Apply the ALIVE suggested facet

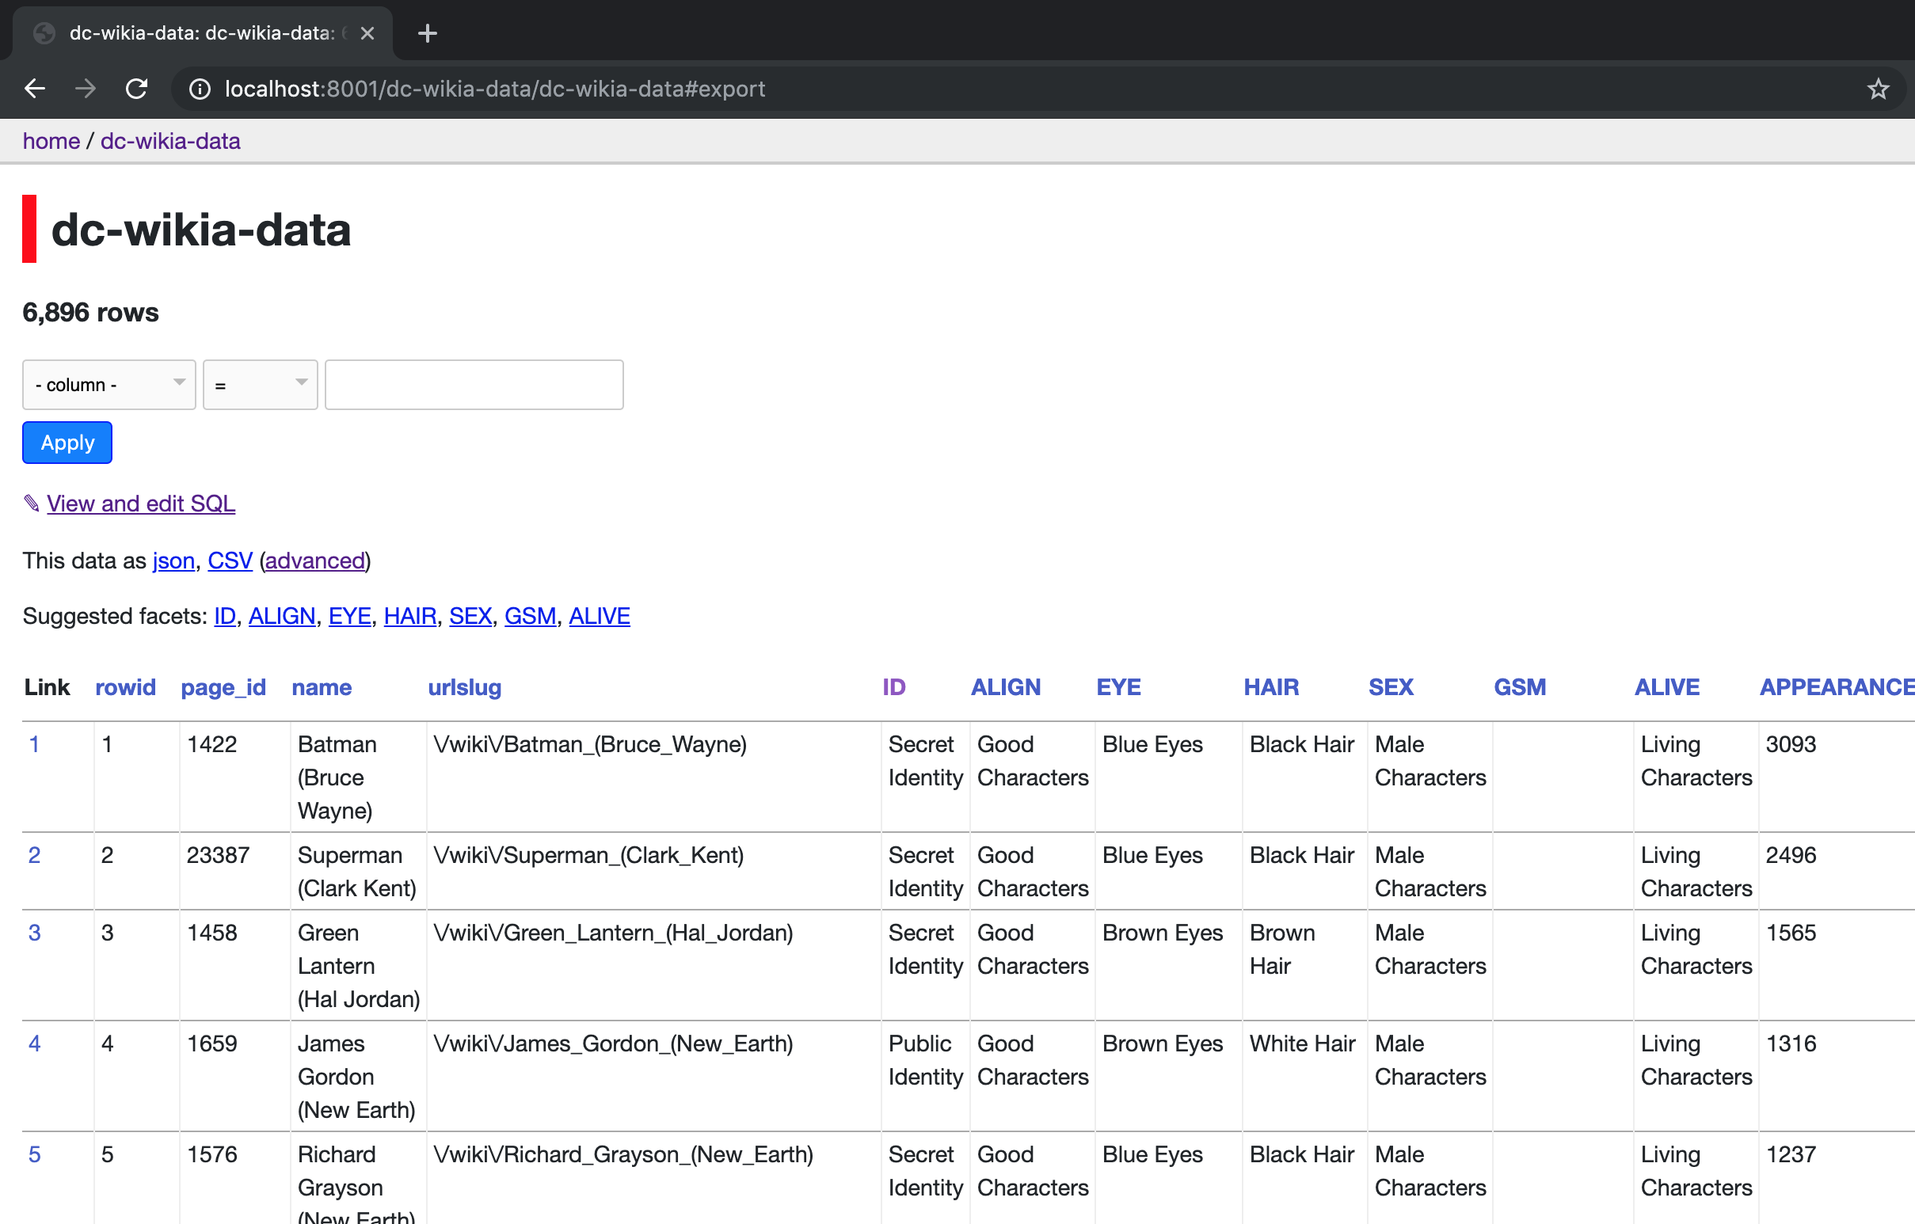pyautogui.click(x=600, y=617)
